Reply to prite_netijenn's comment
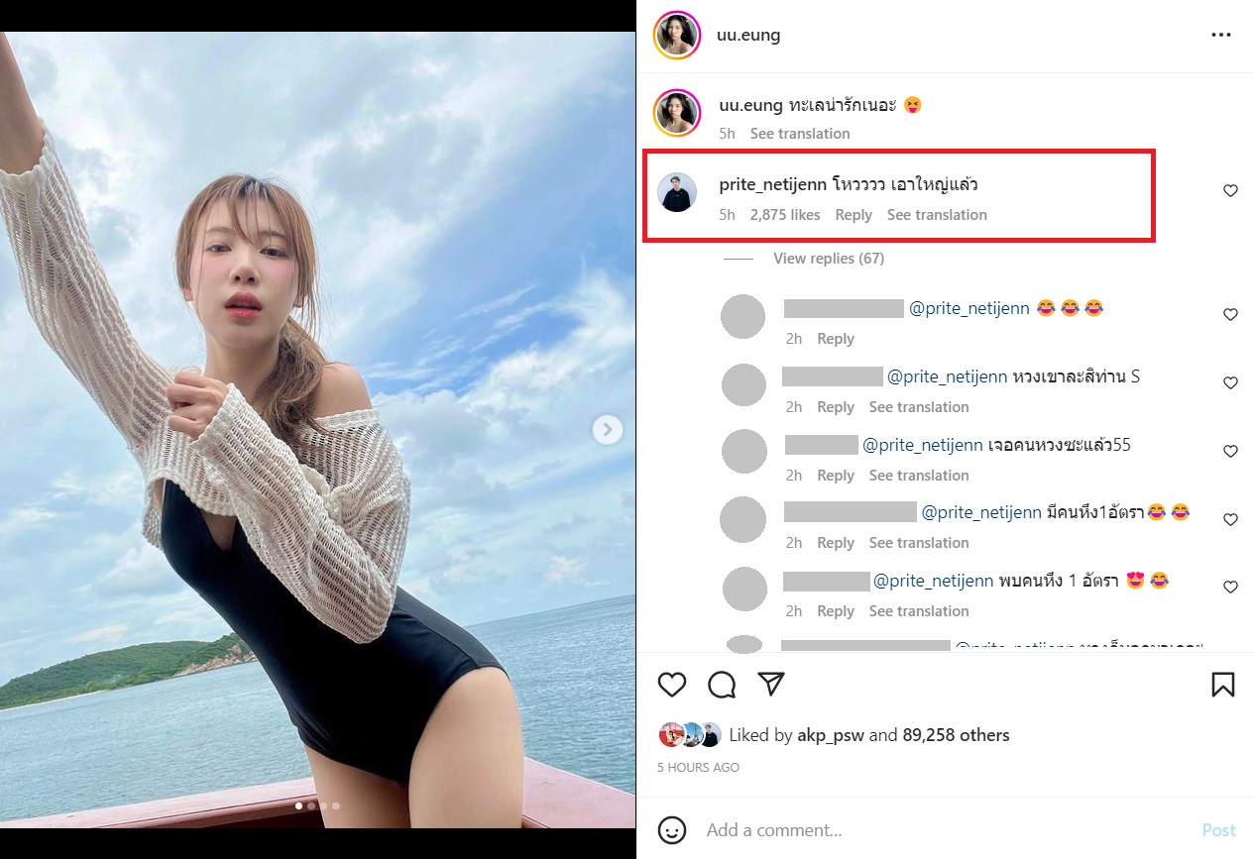Screen dimensions: 1254x859 point(853,215)
